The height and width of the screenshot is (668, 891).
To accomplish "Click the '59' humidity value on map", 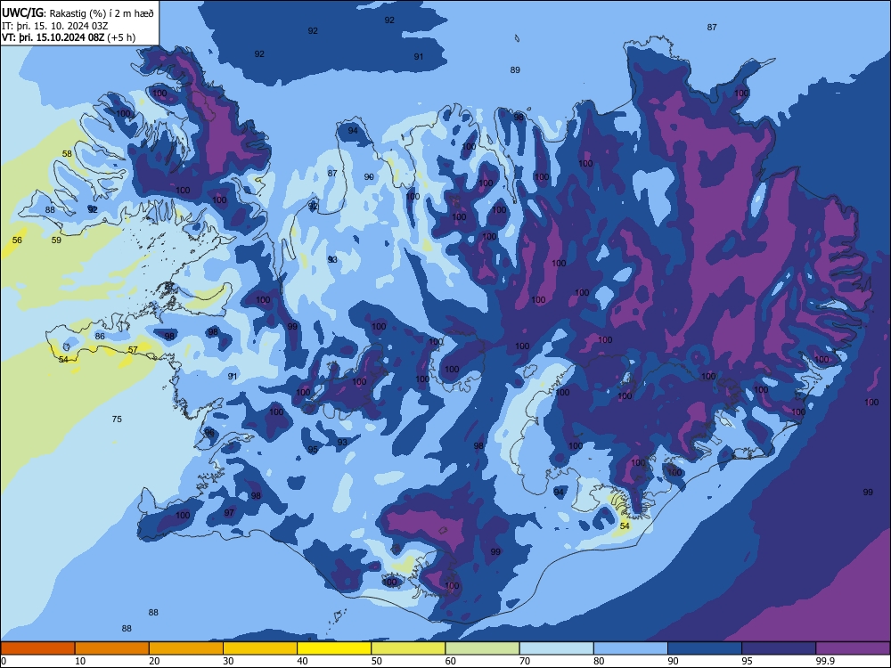I will pos(56,240).
